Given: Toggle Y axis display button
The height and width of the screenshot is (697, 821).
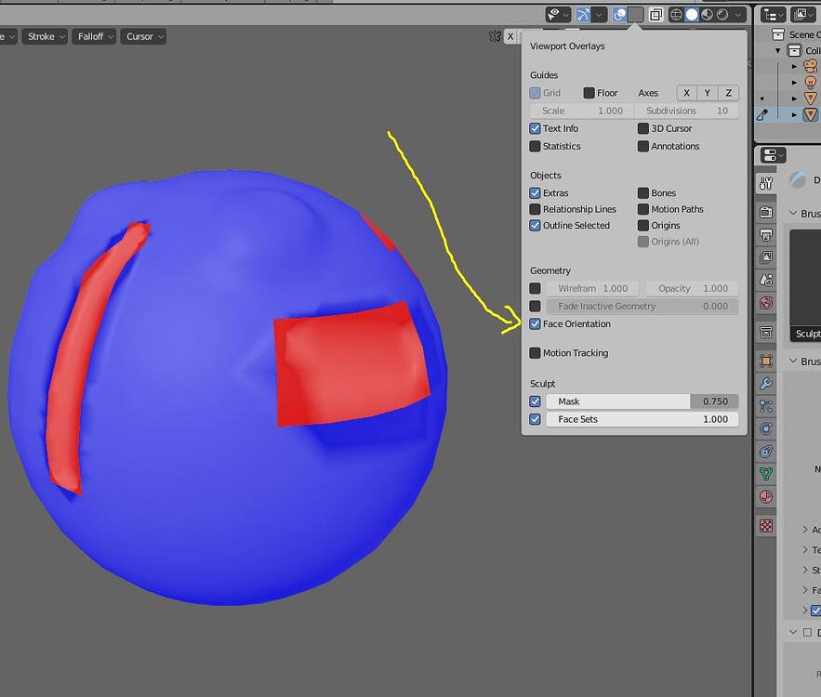Looking at the screenshot, I should [x=708, y=93].
